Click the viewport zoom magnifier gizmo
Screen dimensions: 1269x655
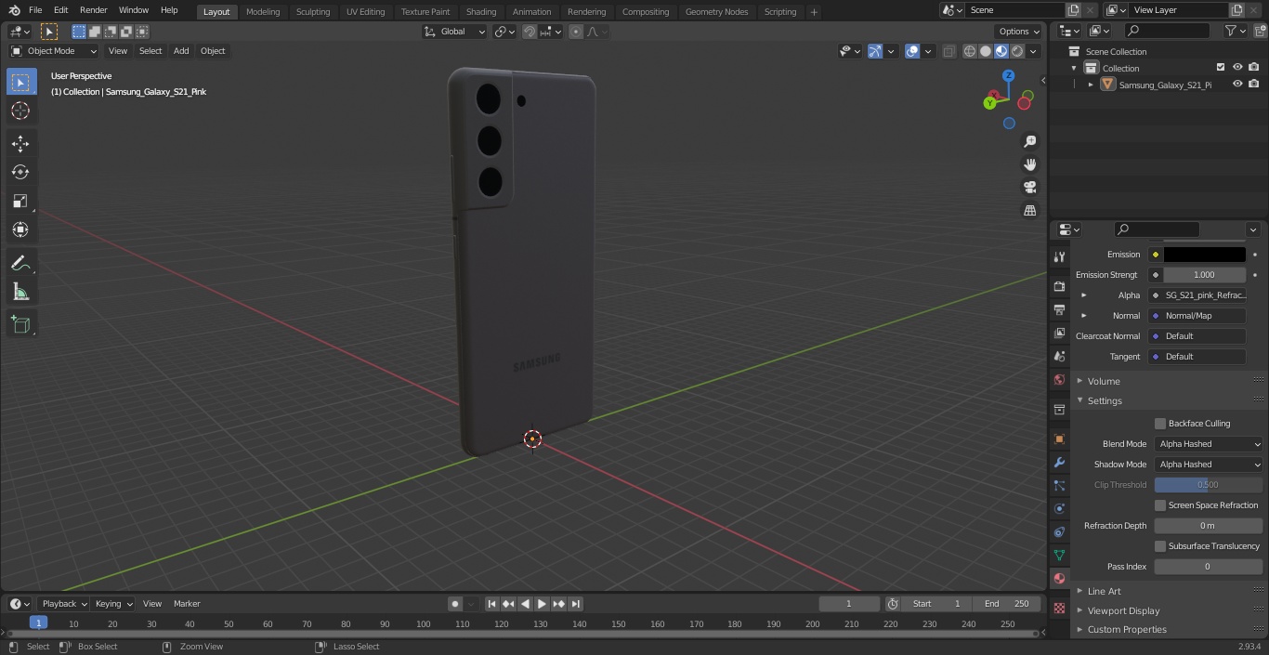click(1030, 141)
